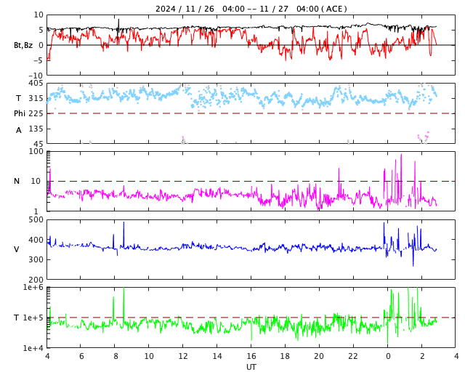
Task: Click the "V" velocity axis label
Action: tap(17, 249)
